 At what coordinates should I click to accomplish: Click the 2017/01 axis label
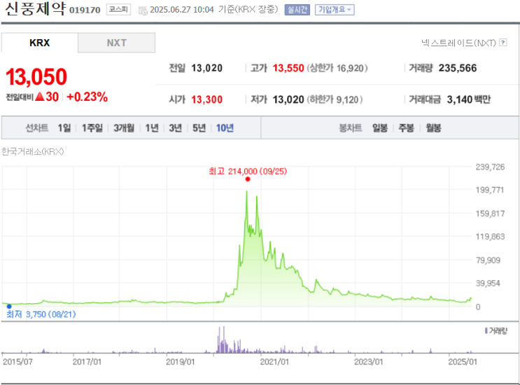coord(87,361)
